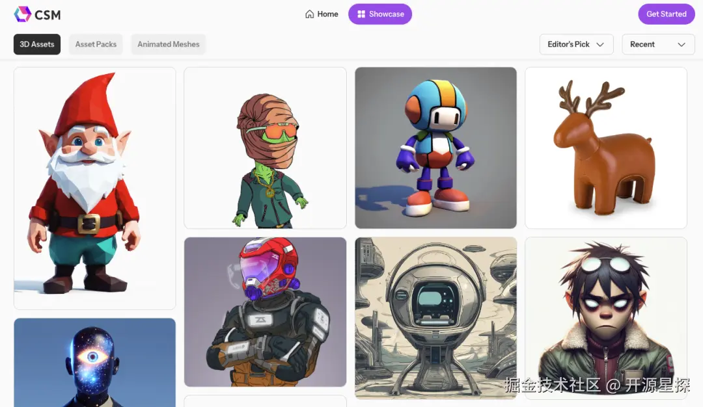
Task: Click the grid icon in Showcase button
Action: coord(361,14)
